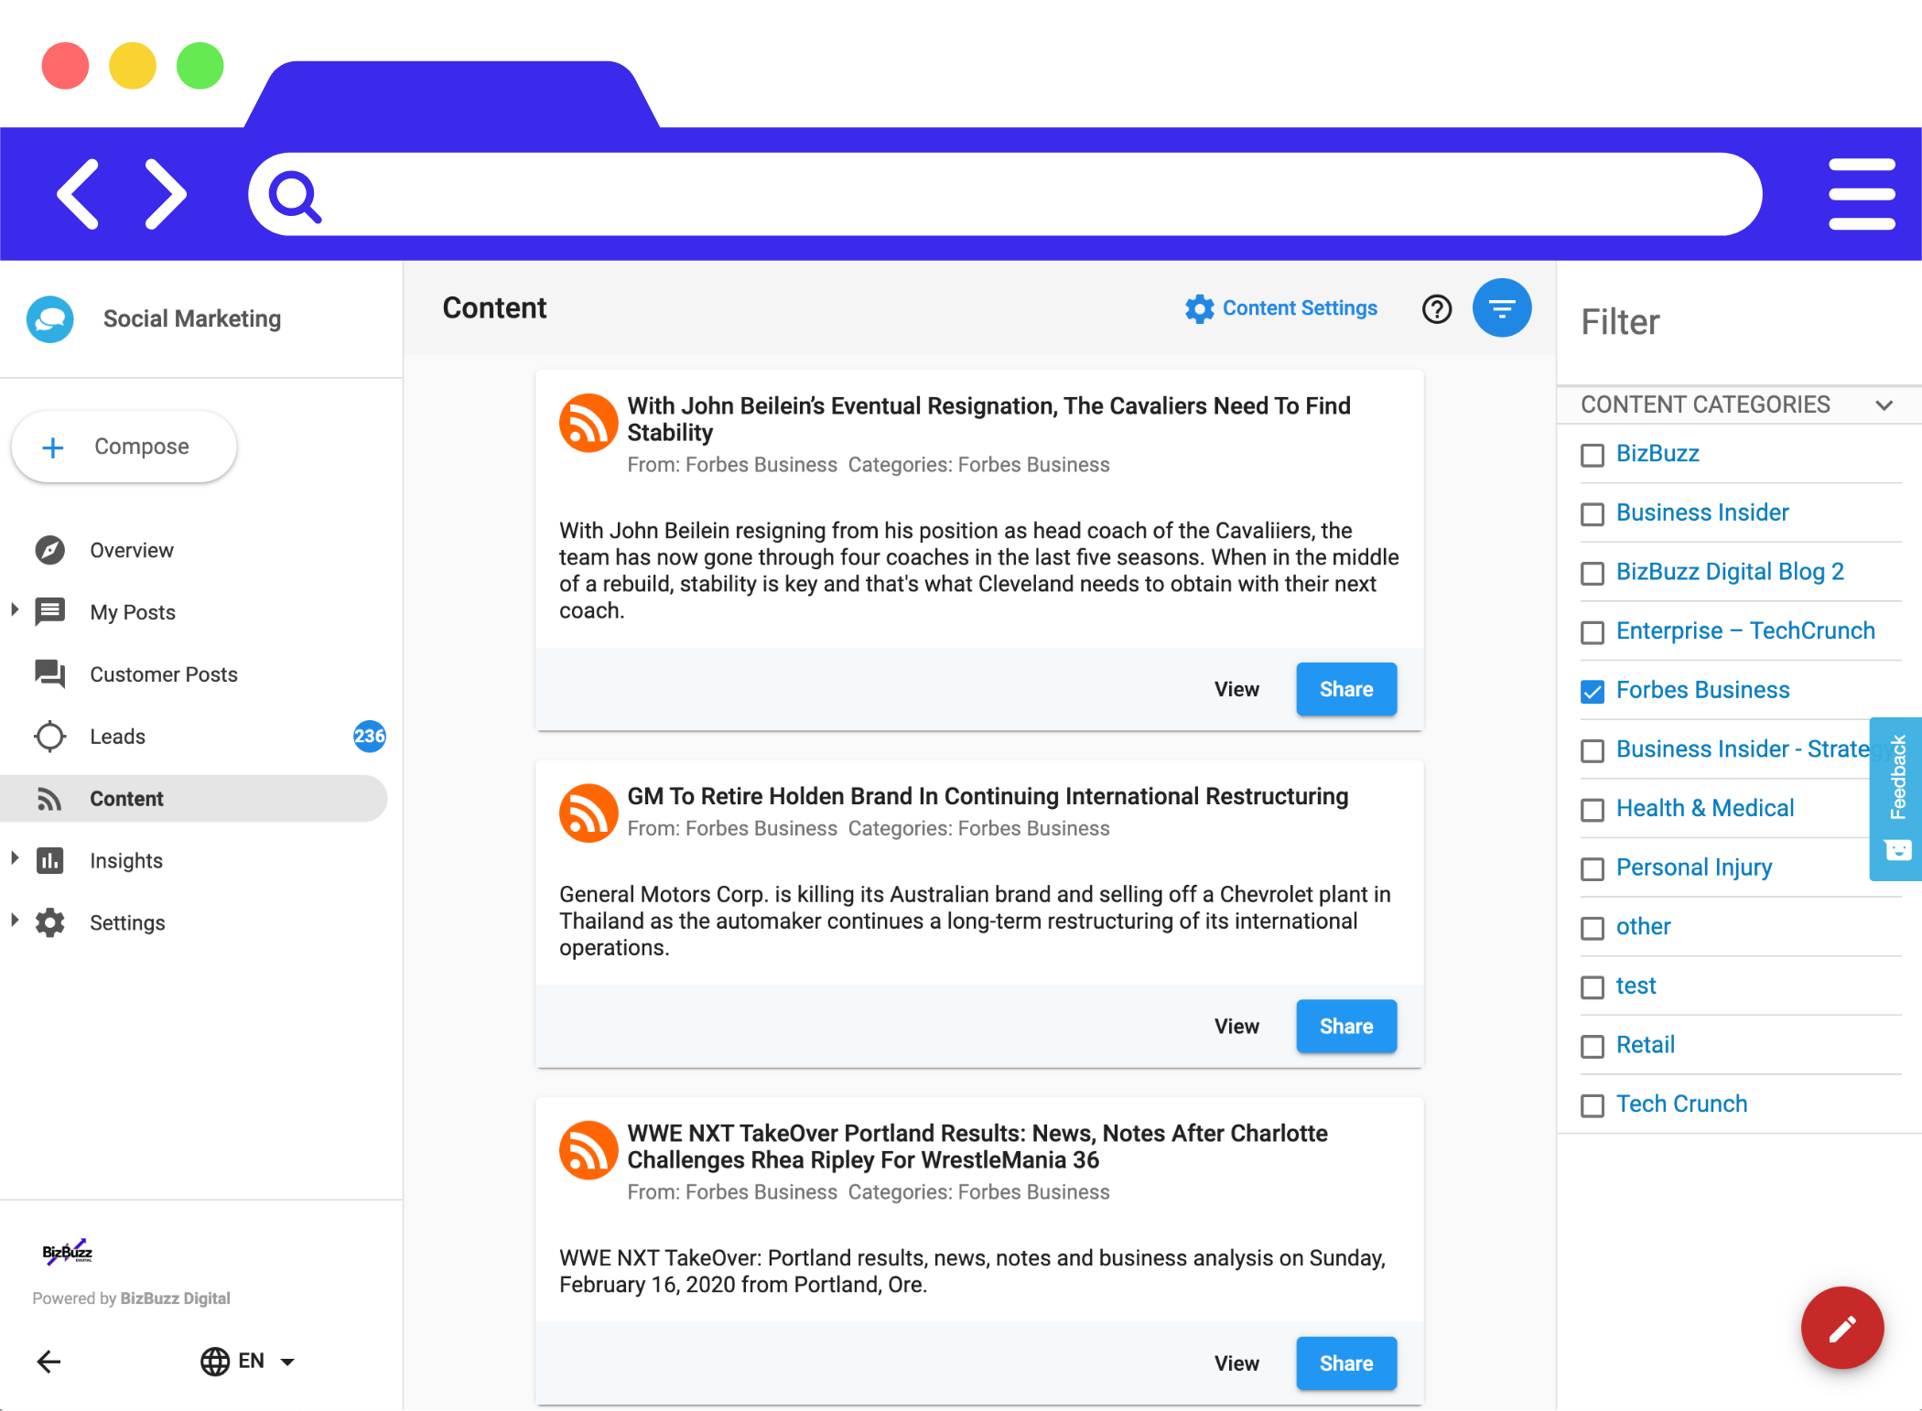Image resolution: width=1922 pixels, height=1411 pixels.
Task: Open Overview in the sidebar
Action: (194, 550)
